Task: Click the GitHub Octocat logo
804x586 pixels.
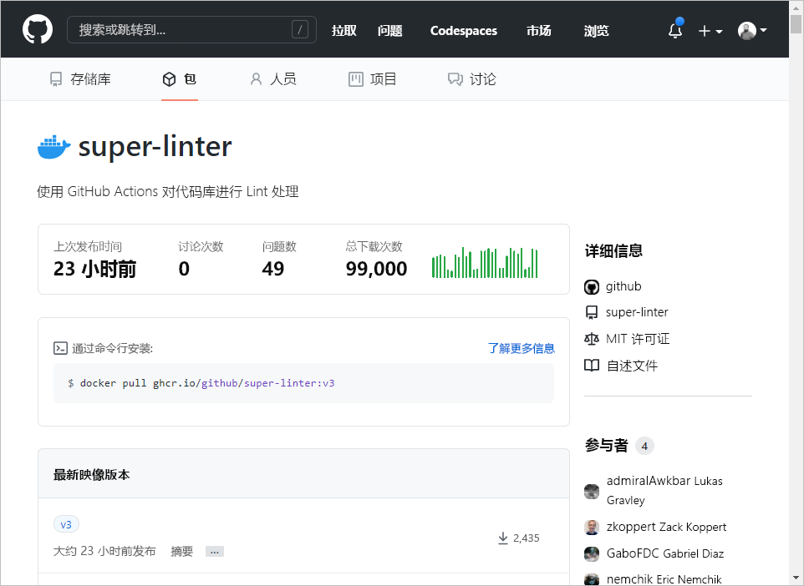Action: click(35, 29)
